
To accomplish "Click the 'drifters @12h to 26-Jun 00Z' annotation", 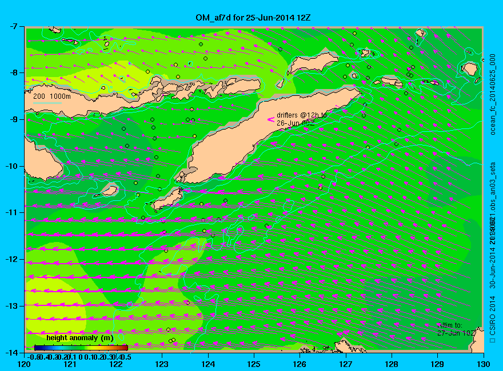I will (302, 119).
